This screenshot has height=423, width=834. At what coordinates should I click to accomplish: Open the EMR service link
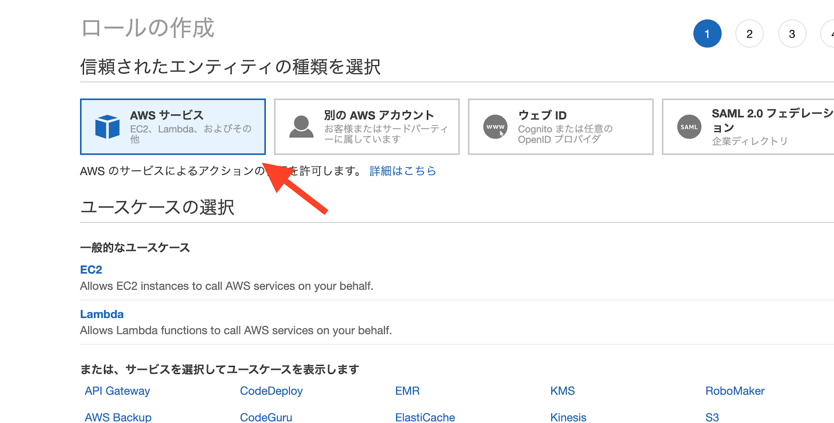[x=407, y=391]
